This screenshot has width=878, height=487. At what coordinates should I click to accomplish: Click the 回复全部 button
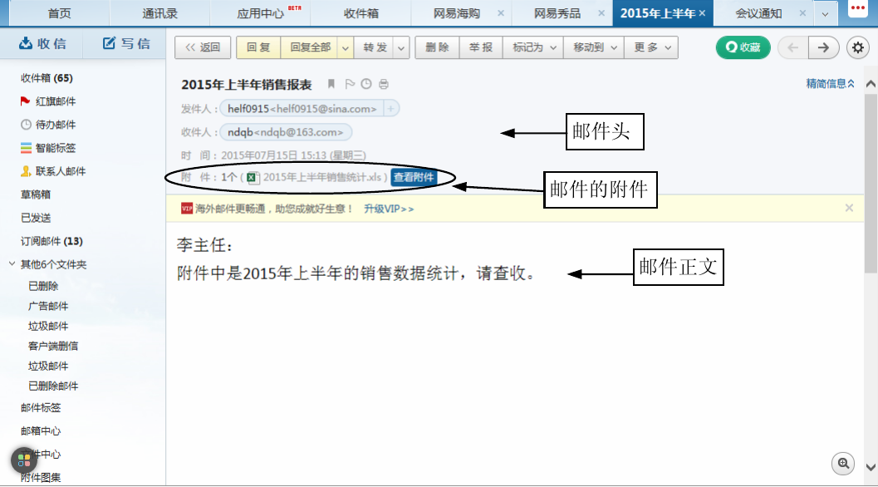tap(310, 47)
